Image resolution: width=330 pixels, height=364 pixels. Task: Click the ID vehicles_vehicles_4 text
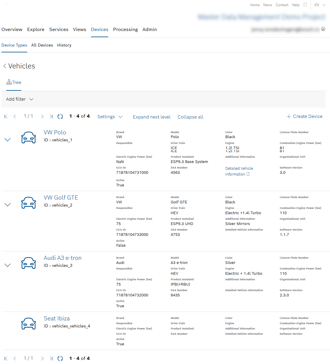pyautogui.click(x=67, y=326)
